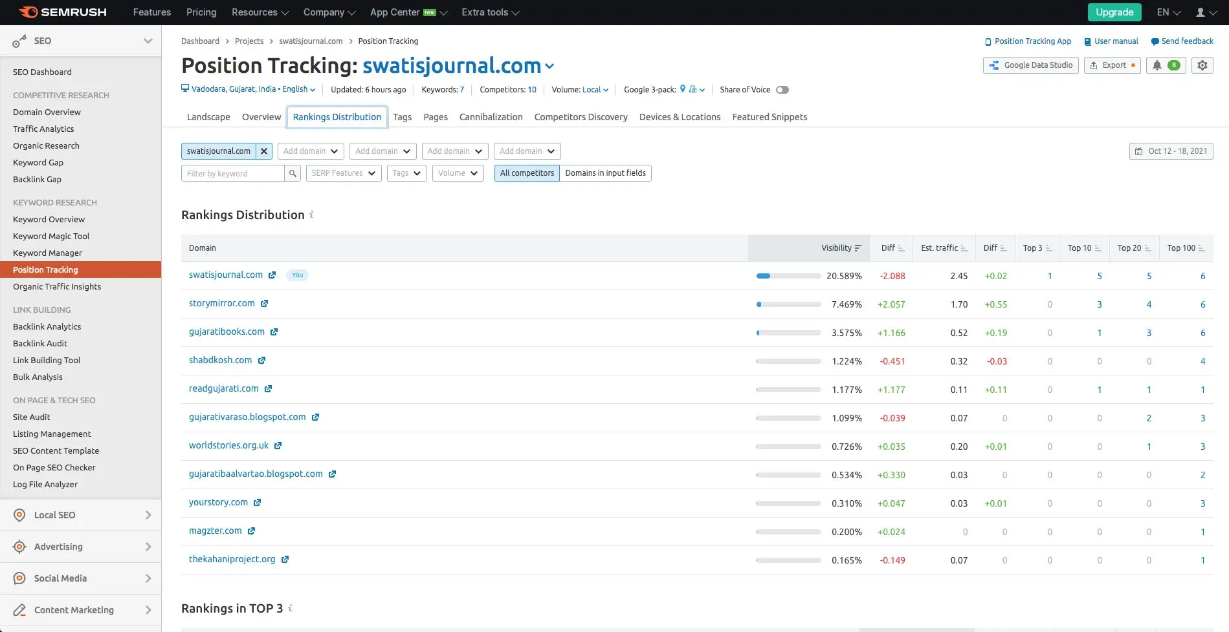Open external link icon for swatisjournal.com
Viewport: 1229px width, 632px height.
[272, 275]
